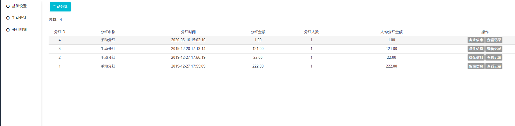Click circle icon beside 基础设置
The image size is (515, 126).
click(8, 6)
